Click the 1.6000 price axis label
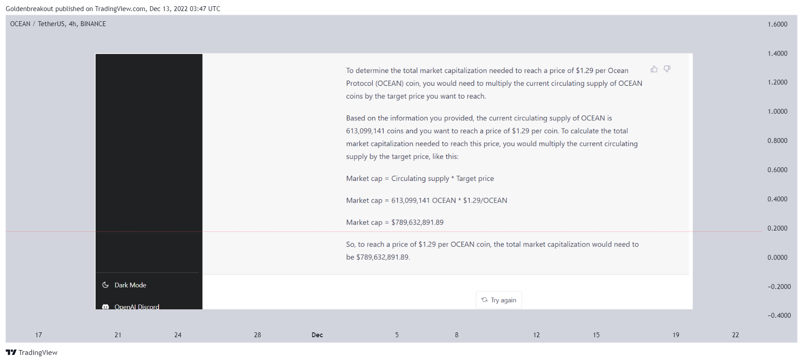 pos(777,24)
